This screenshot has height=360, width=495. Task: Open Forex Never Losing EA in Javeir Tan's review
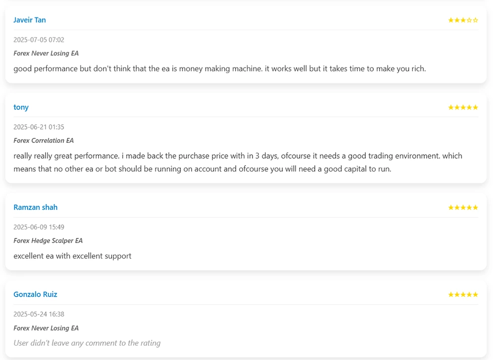(46, 53)
